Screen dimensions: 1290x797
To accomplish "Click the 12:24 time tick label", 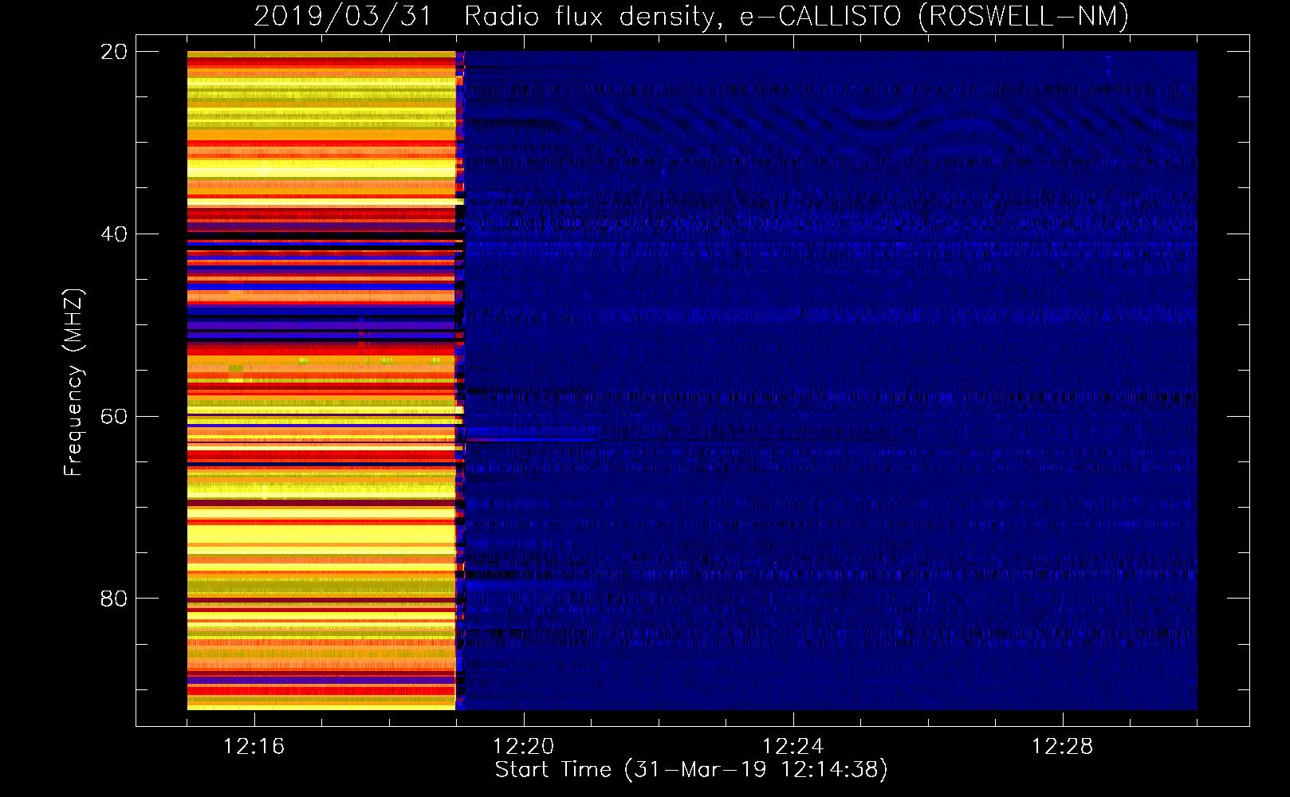I will click(x=793, y=746).
